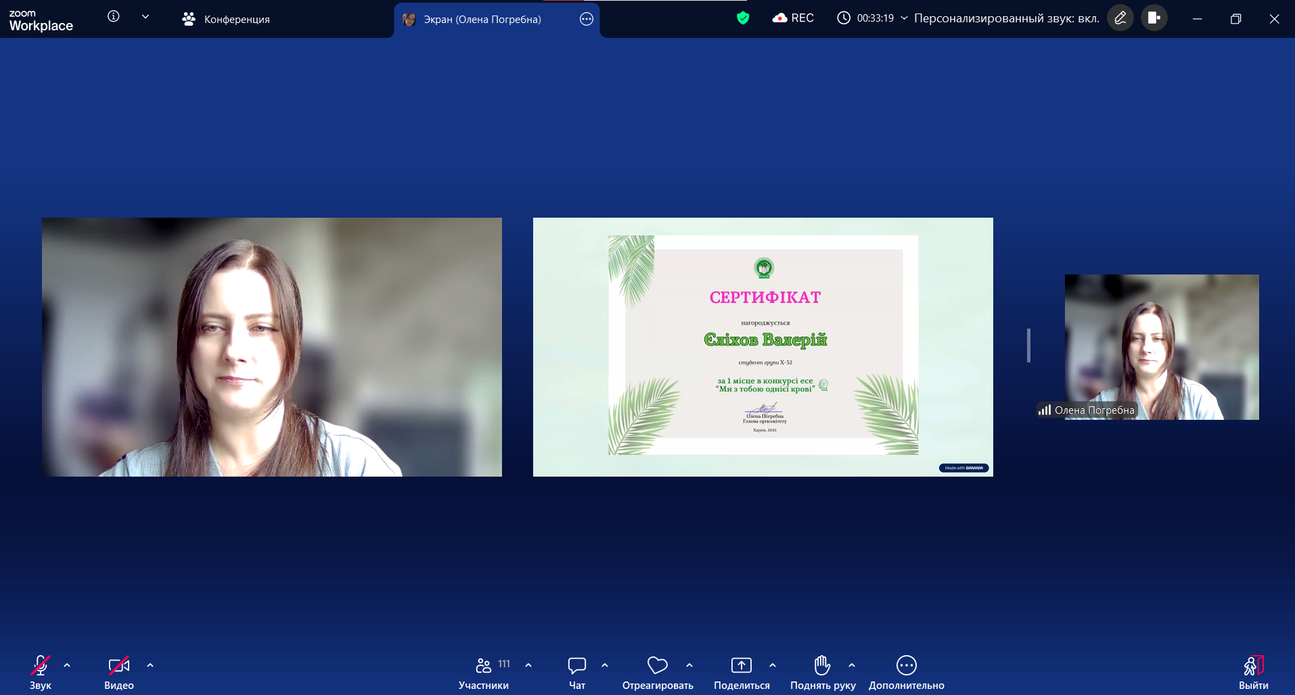
Task: Open the More options menu
Action: [x=906, y=666]
